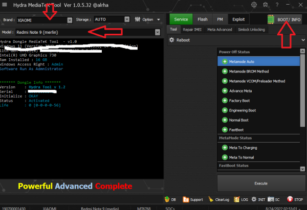Expand the Option dropdown arrow
The image size is (307, 210).
coord(159,19)
